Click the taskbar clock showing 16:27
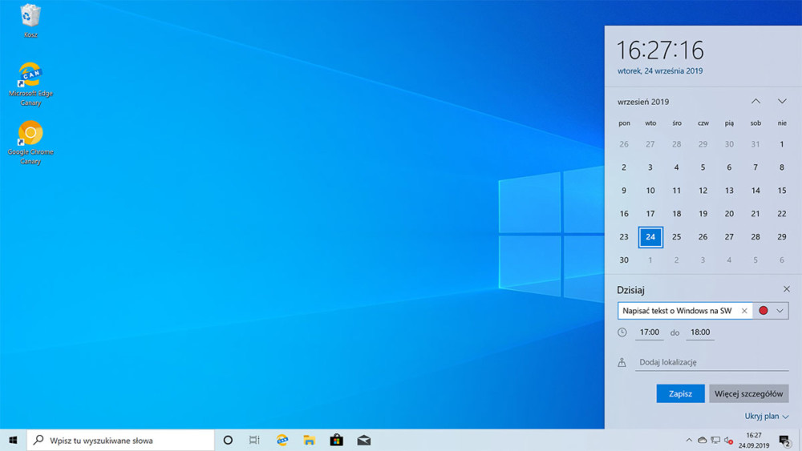The image size is (802, 451). (754, 441)
